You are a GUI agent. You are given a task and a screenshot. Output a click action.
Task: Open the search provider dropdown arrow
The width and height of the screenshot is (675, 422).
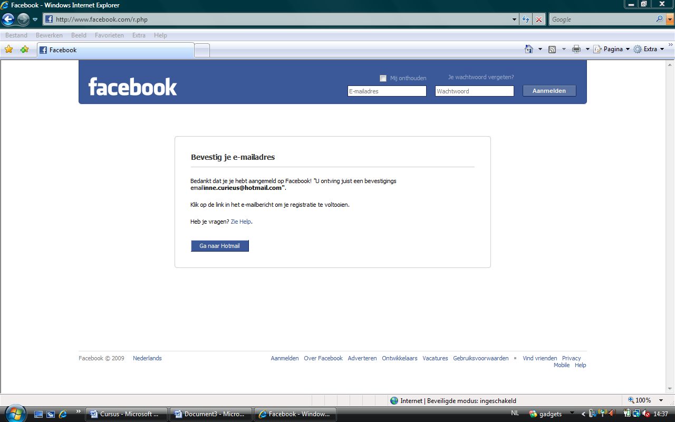pyautogui.click(x=670, y=20)
